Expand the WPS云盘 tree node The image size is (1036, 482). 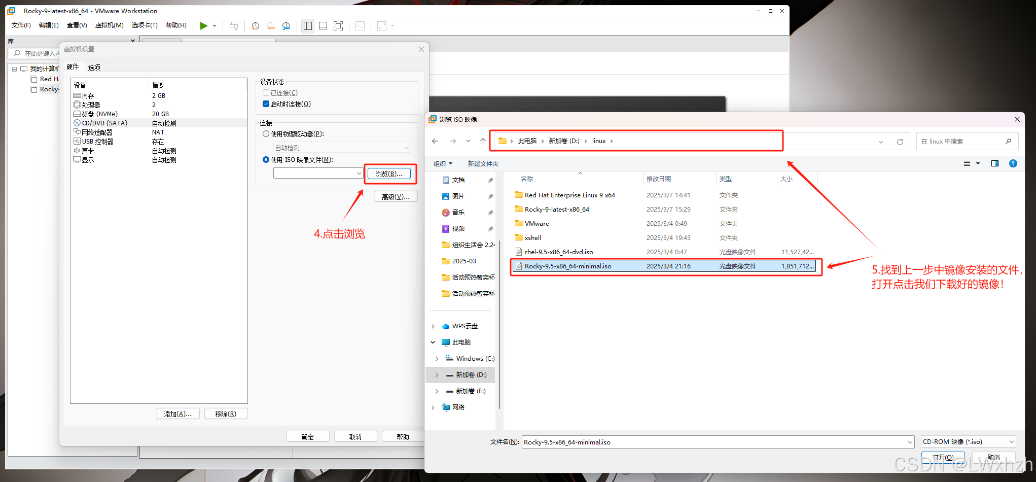[x=433, y=326]
